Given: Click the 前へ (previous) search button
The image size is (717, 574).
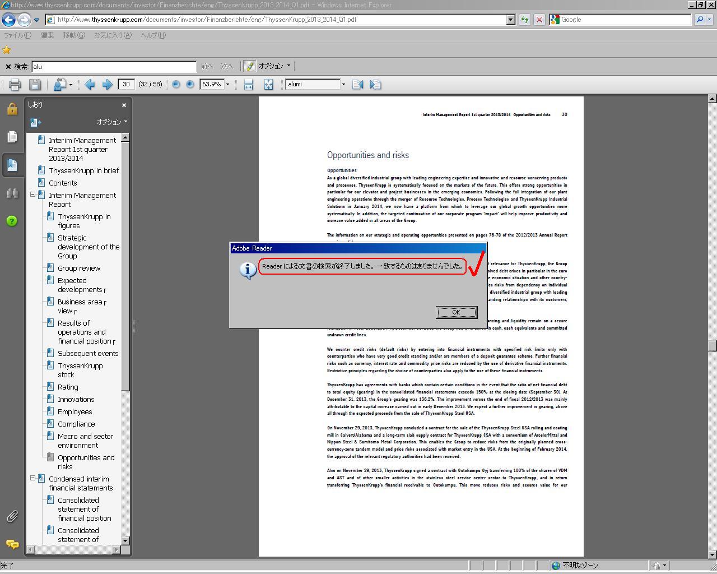Looking at the screenshot, I should 207,66.
